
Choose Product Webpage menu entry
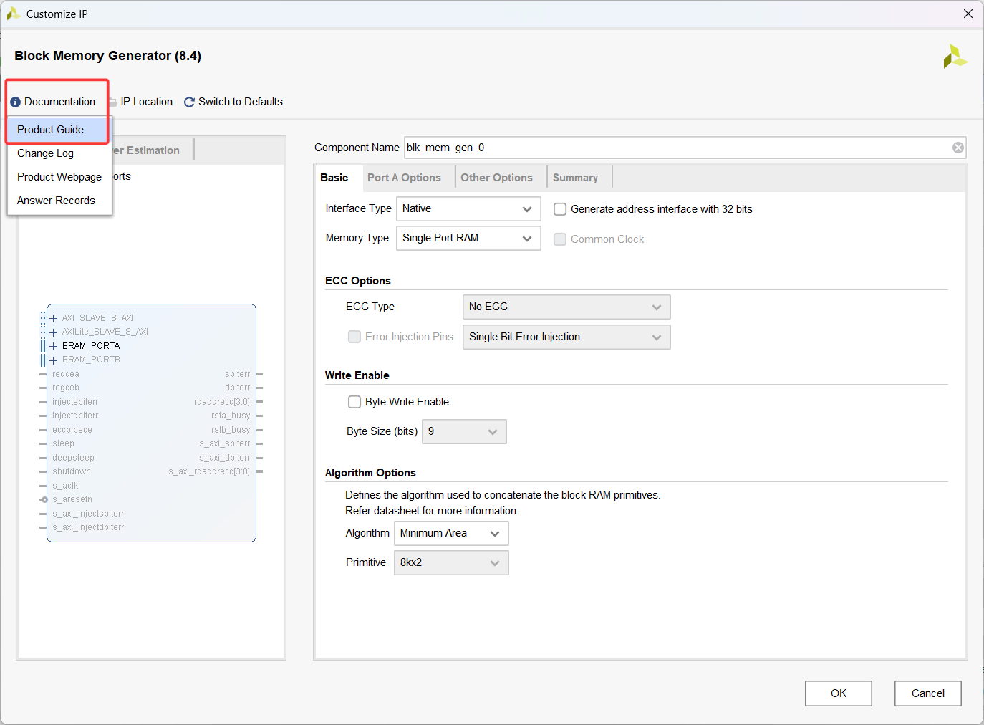[x=59, y=177]
